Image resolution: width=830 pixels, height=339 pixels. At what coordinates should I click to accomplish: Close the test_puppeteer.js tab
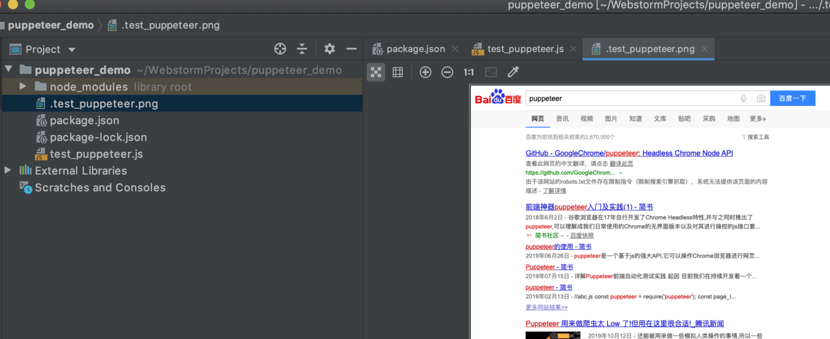(573, 49)
